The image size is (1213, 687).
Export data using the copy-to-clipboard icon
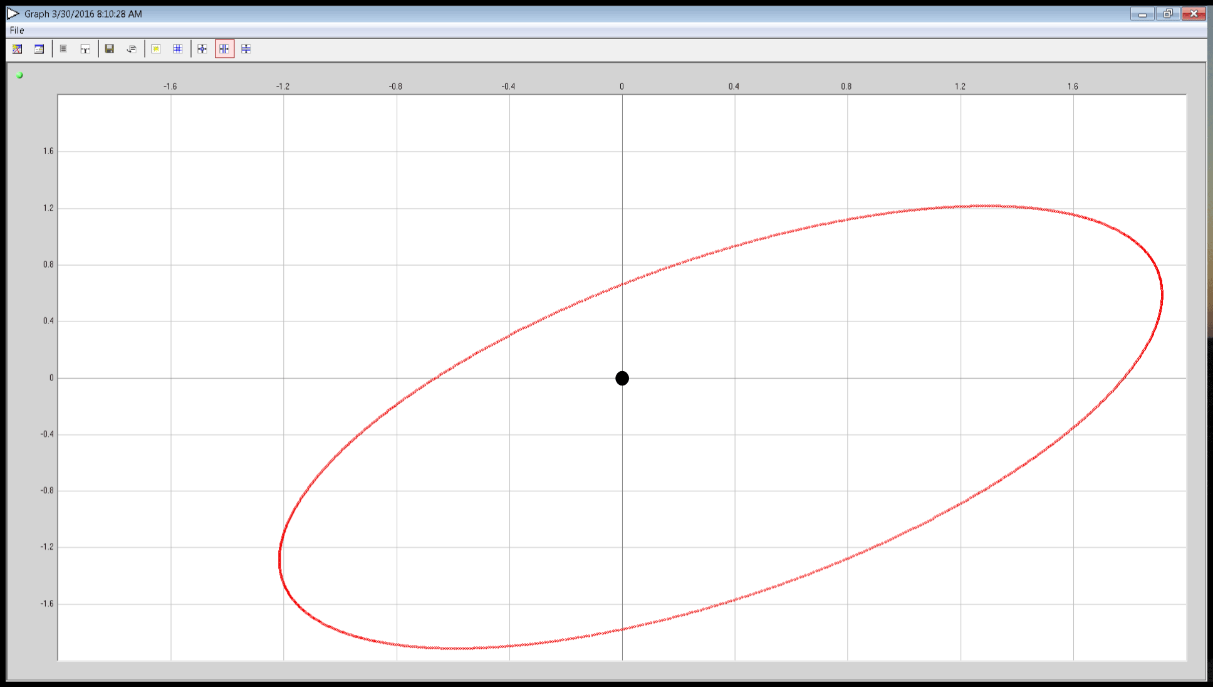click(132, 49)
